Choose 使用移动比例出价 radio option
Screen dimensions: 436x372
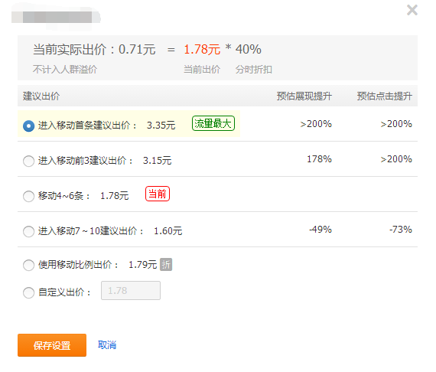pyautogui.click(x=28, y=265)
